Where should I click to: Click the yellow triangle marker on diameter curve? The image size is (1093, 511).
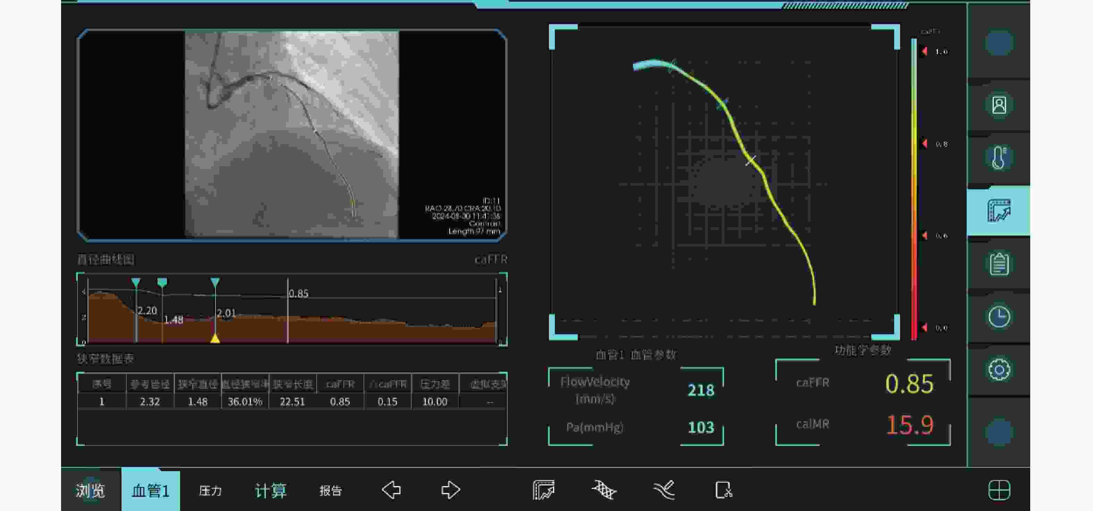coord(215,338)
